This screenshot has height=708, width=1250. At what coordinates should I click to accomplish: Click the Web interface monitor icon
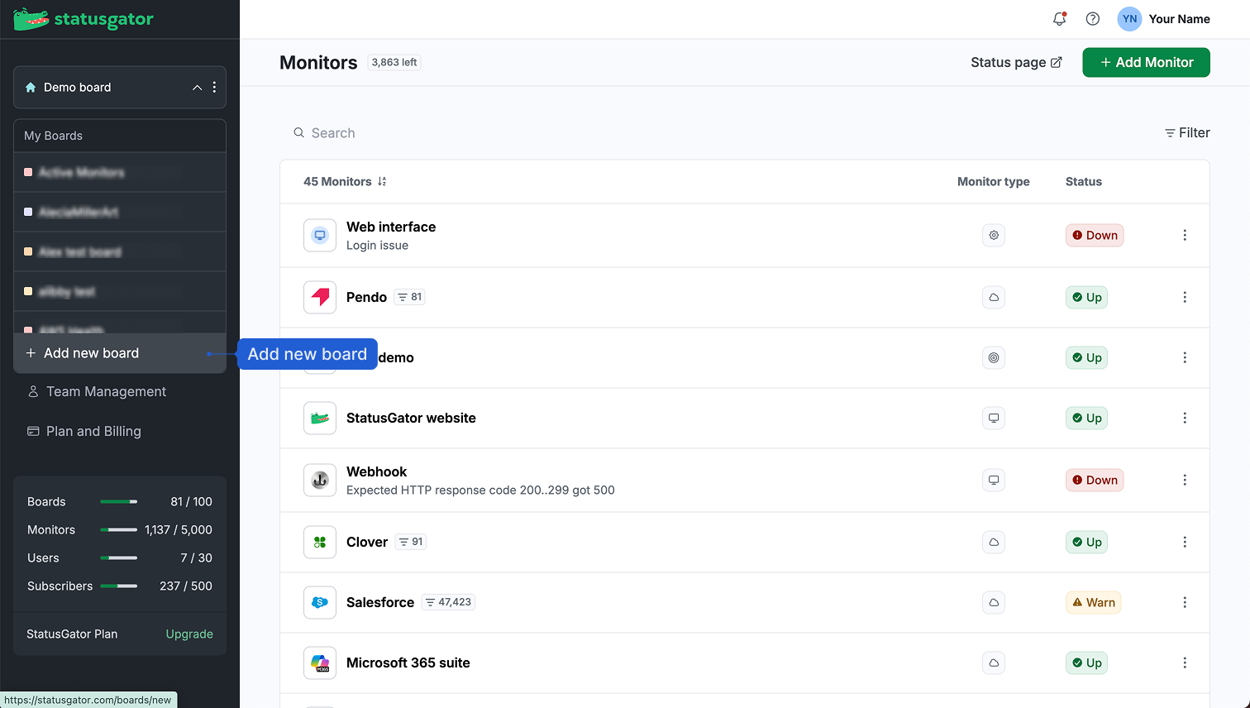tap(320, 235)
